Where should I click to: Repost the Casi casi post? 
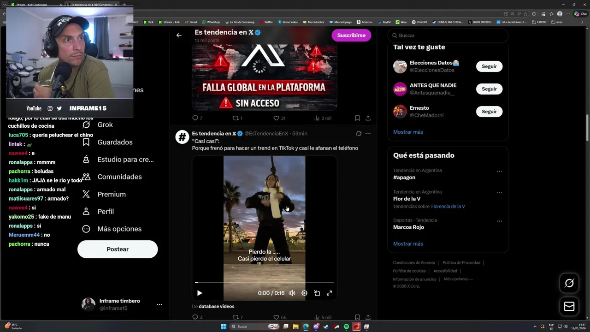pyautogui.click(x=237, y=317)
